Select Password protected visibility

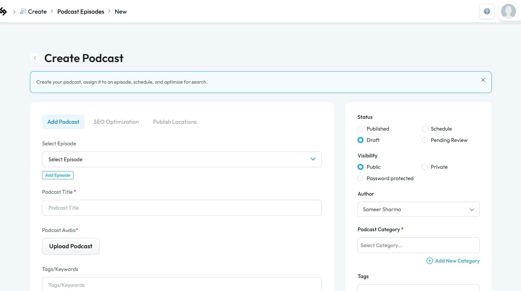click(x=360, y=178)
